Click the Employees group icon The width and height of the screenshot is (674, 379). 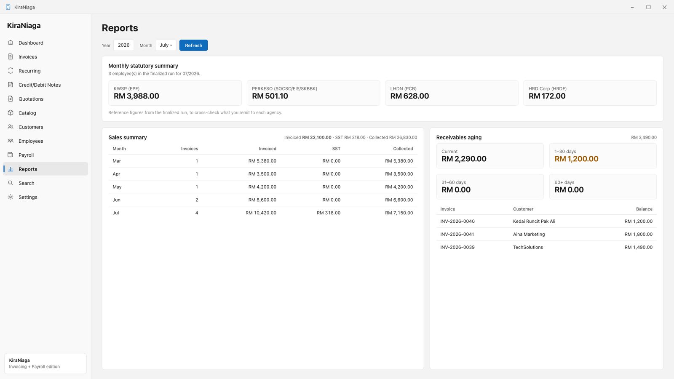click(x=11, y=141)
